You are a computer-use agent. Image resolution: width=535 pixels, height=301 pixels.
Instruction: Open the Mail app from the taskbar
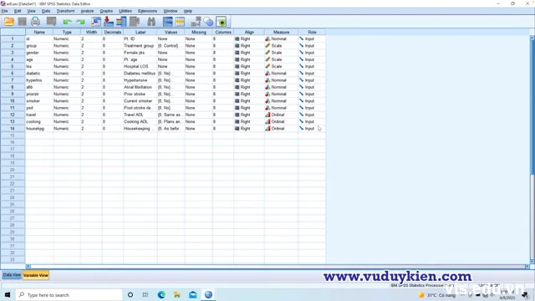pos(193,295)
